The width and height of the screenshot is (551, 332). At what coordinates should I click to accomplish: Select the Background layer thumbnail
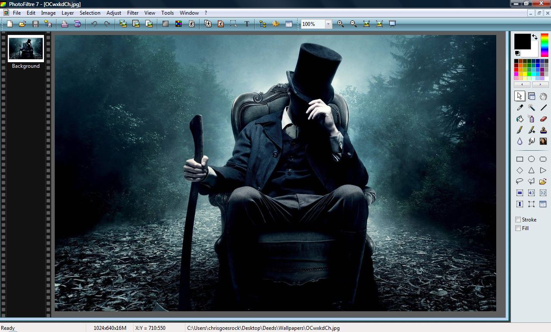coord(26,48)
